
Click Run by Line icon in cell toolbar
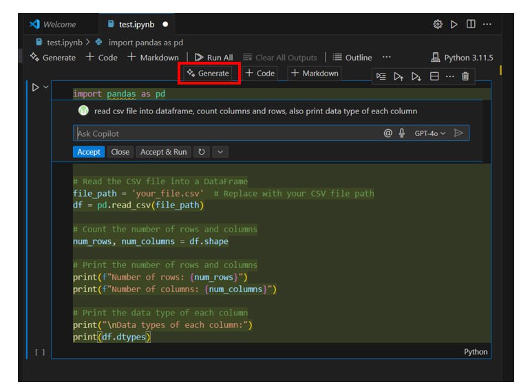tap(381, 76)
